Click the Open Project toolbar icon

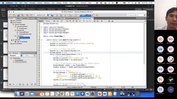click(x=18, y=15)
